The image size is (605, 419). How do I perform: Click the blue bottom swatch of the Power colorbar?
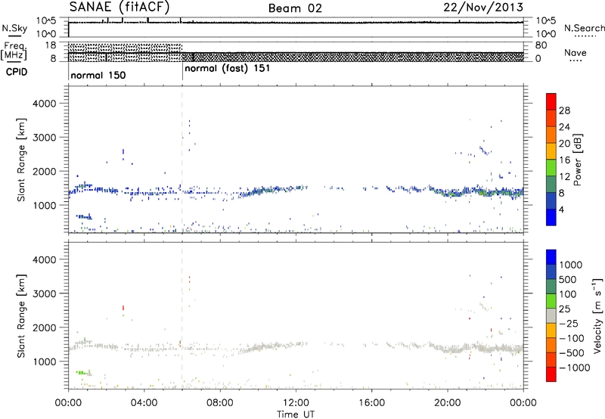[551, 217]
